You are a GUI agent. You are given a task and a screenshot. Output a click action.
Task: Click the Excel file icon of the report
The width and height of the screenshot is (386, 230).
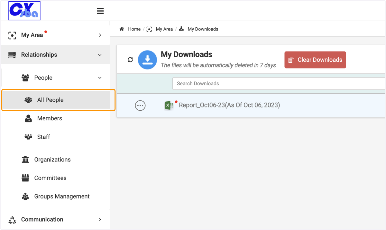tap(169, 105)
